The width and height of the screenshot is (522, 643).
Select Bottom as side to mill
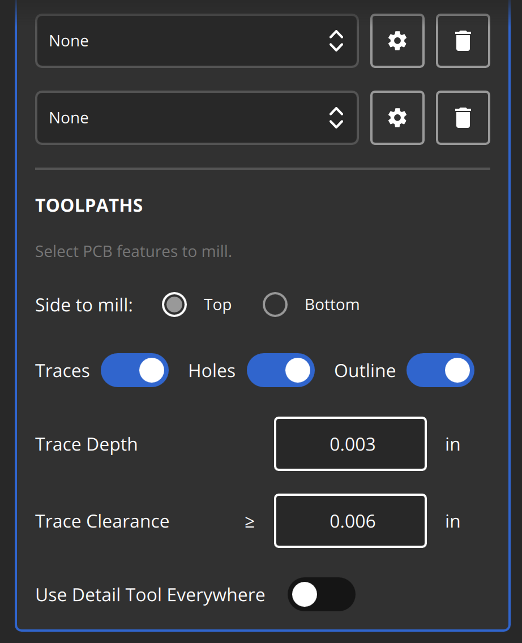[x=275, y=305]
